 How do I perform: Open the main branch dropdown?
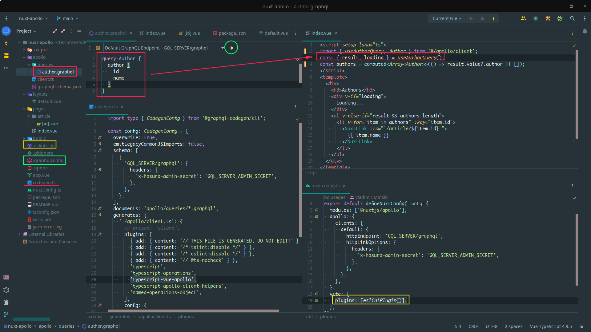[x=68, y=18]
